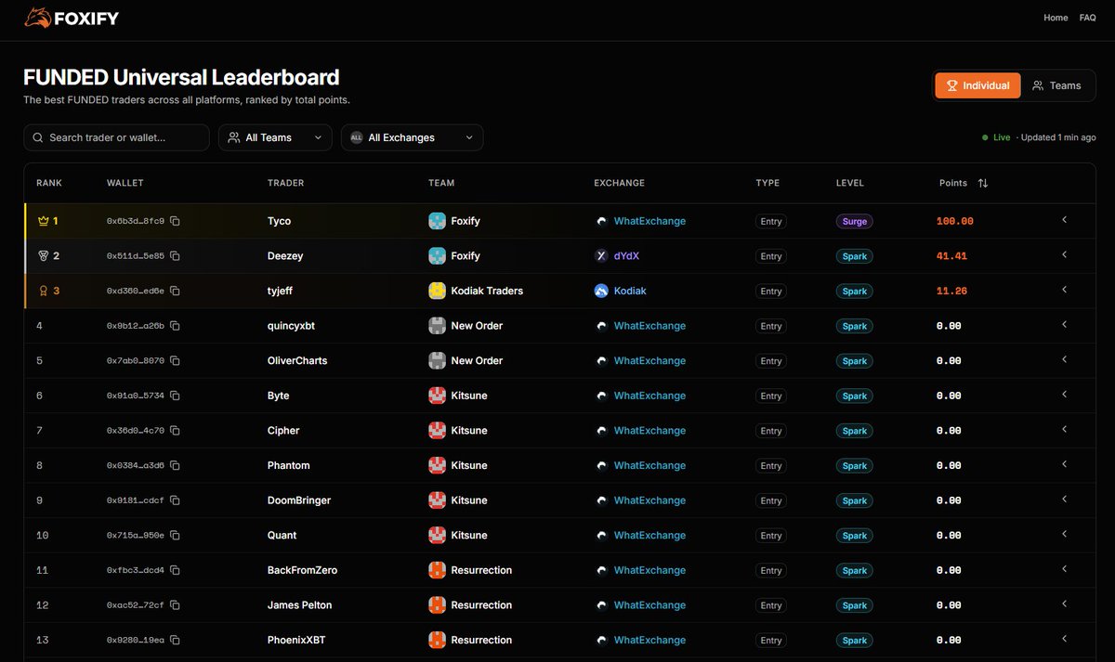Image resolution: width=1115 pixels, height=662 pixels.
Task: Expand DoomBringer's row chevron
Action: tap(1064, 500)
